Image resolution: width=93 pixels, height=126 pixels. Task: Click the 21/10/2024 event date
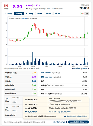pos(32,112)
